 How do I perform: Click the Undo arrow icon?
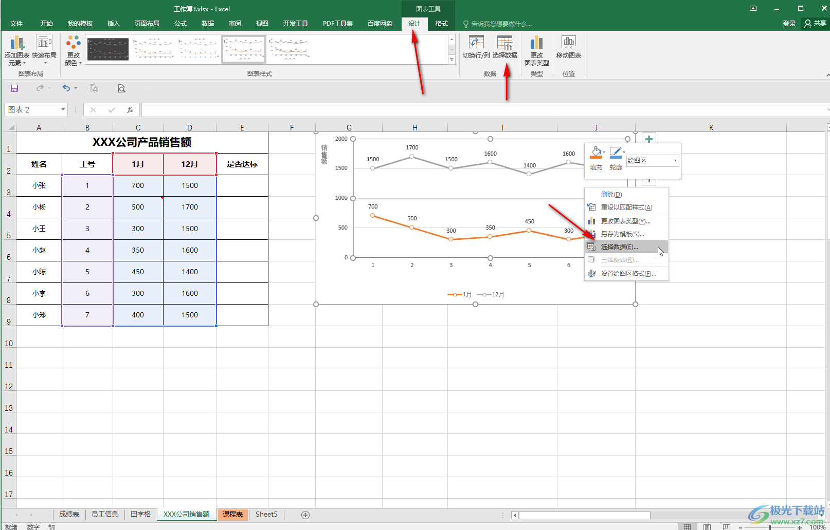pyautogui.click(x=66, y=88)
